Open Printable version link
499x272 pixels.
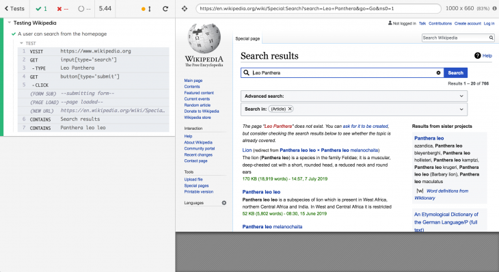point(199,192)
